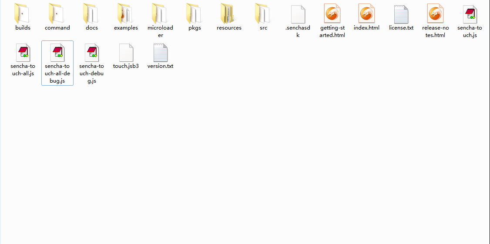Image resolution: width=490 pixels, height=244 pixels.
Task: Click sencha-touch-all-debug.js script icon
Action: [57, 53]
